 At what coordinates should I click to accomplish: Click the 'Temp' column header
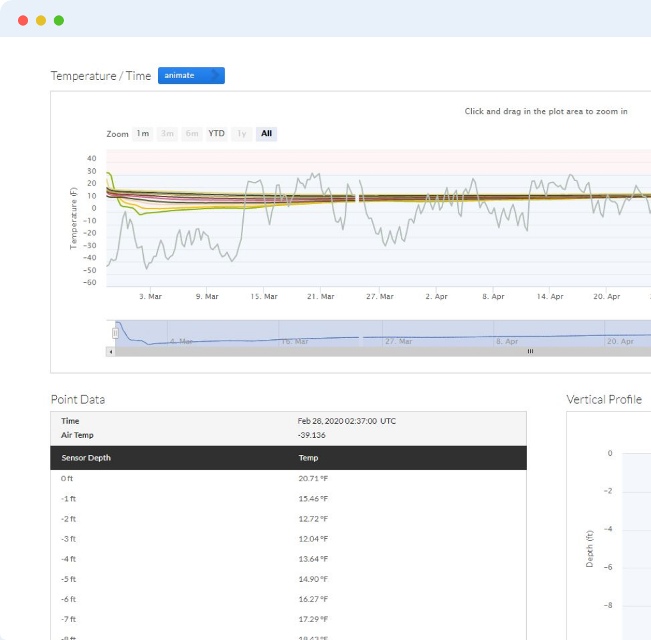pos(308,458)
